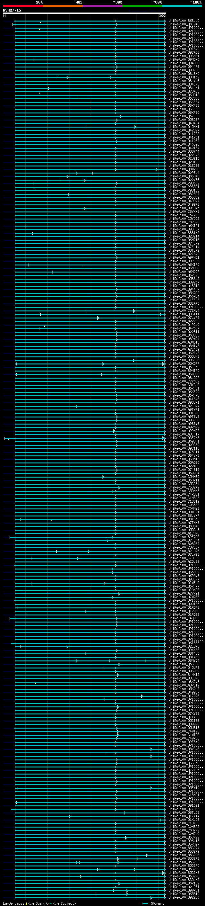Select the UniRef100_Q0WRN6 entry
Viewport: 205px width, 906px height.
click(x=184, y=169)
